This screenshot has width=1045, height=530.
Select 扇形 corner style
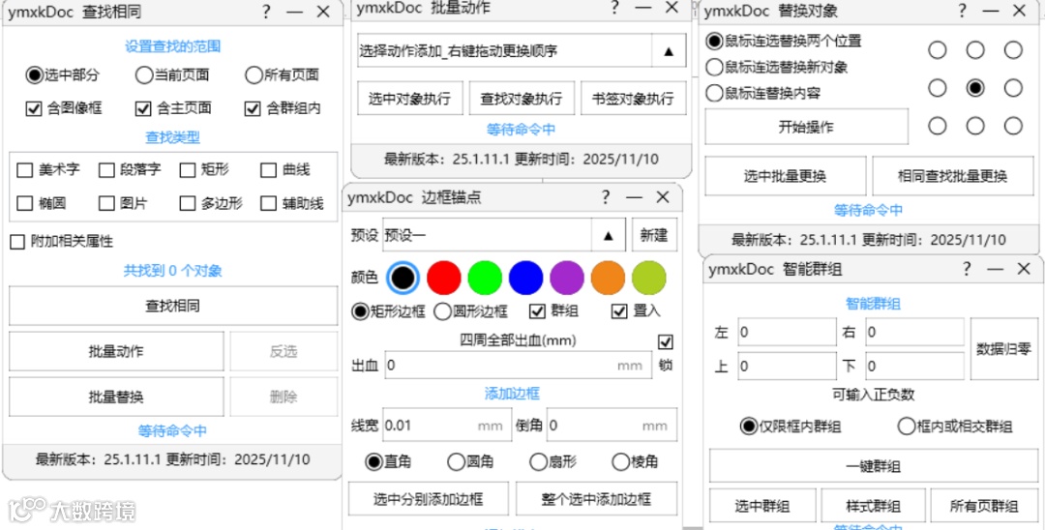(553, 461)
